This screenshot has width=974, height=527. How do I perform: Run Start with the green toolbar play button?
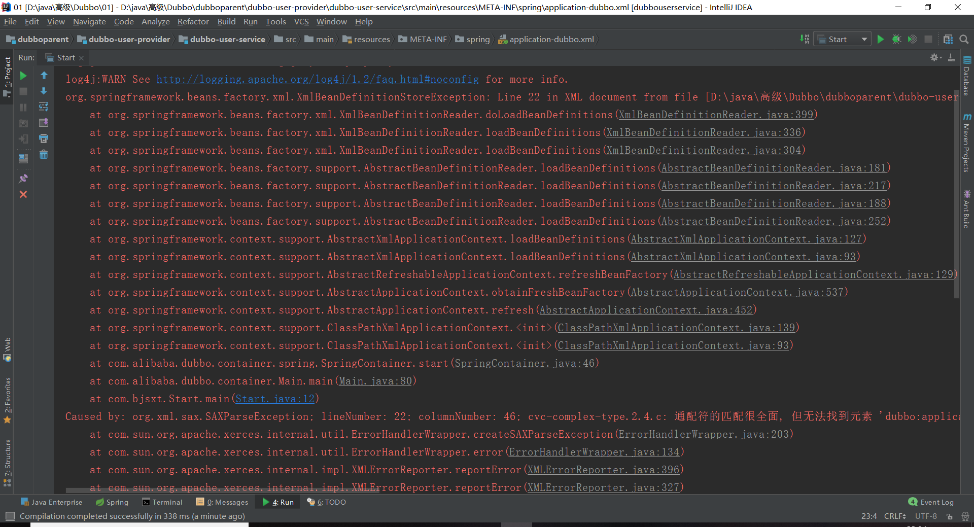point(881,39)
